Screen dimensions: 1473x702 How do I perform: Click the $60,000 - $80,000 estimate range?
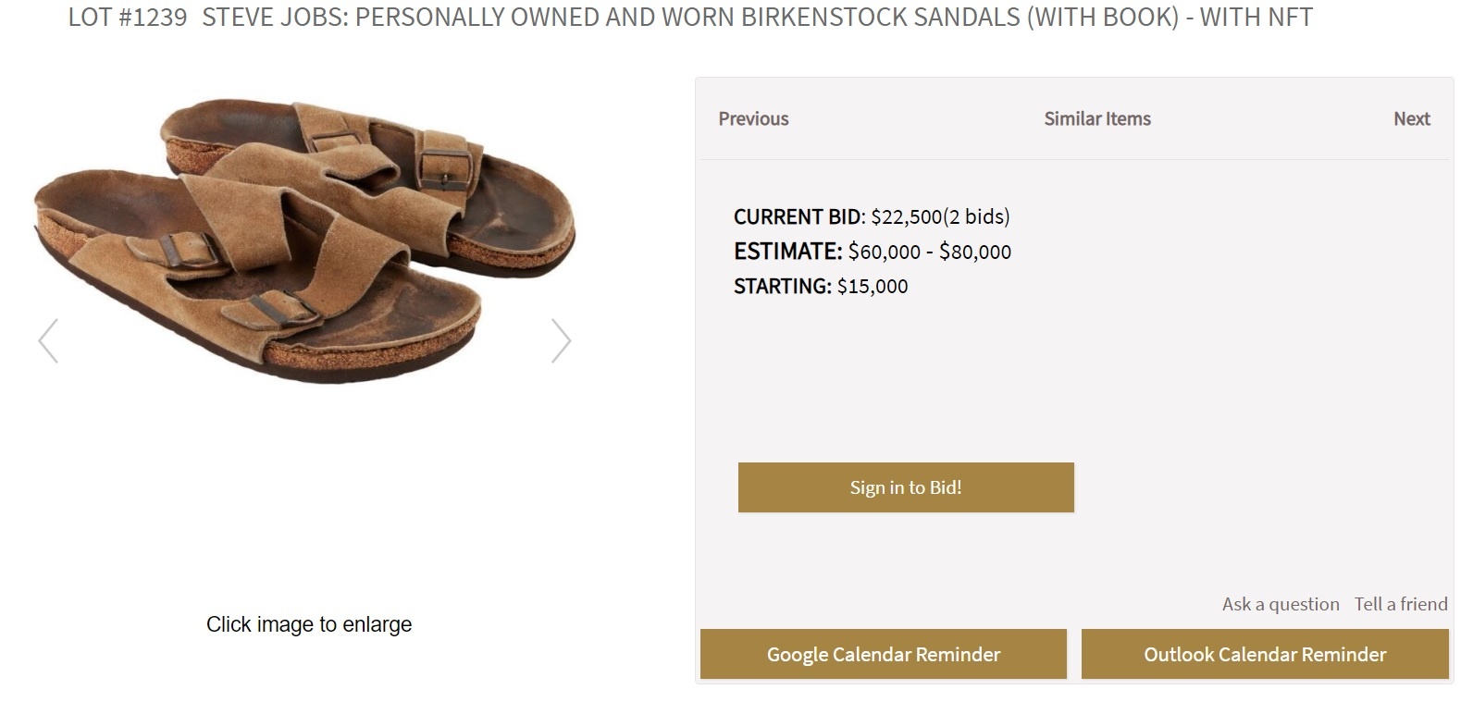pos(929,252)
